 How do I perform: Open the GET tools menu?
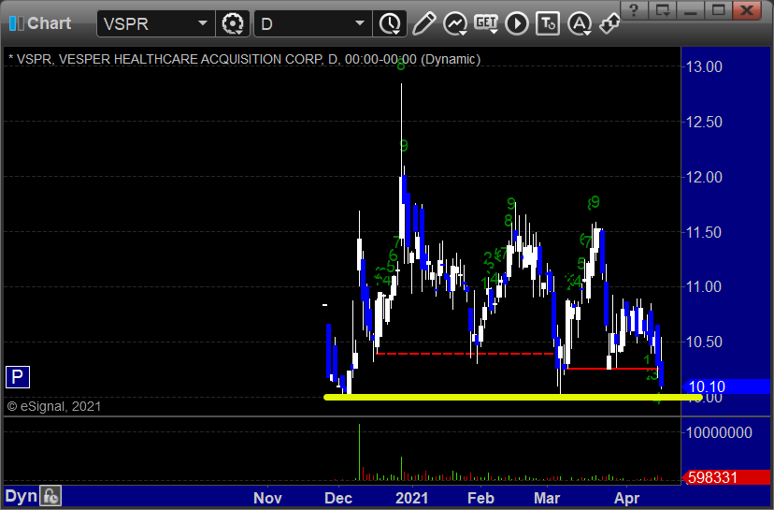point(486,23)
